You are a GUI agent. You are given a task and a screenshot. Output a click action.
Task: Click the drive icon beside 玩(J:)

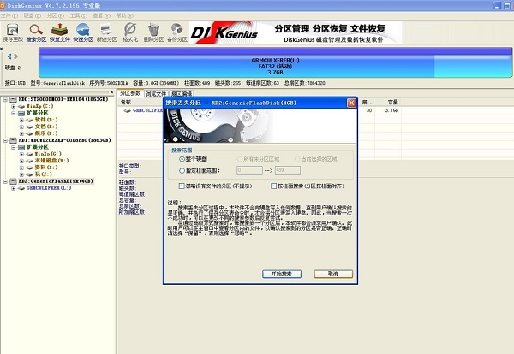30,174
